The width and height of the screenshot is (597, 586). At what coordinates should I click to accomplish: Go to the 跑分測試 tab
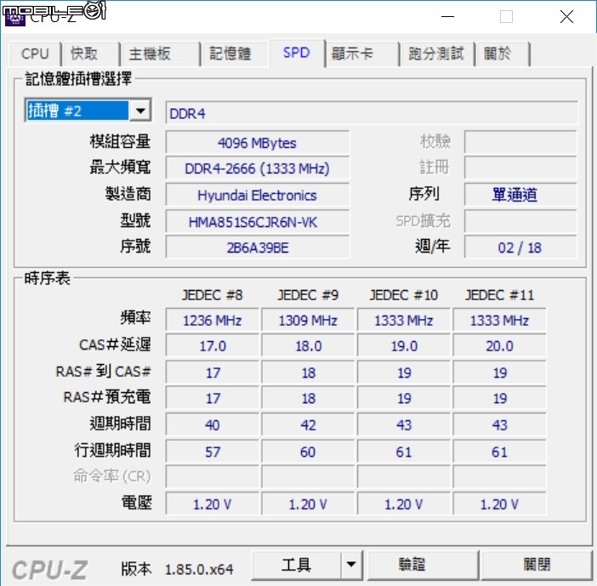pos(436,54)
